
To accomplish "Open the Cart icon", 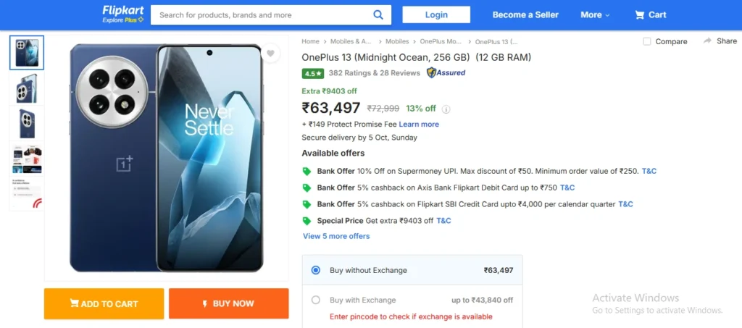I will point(640,14).
